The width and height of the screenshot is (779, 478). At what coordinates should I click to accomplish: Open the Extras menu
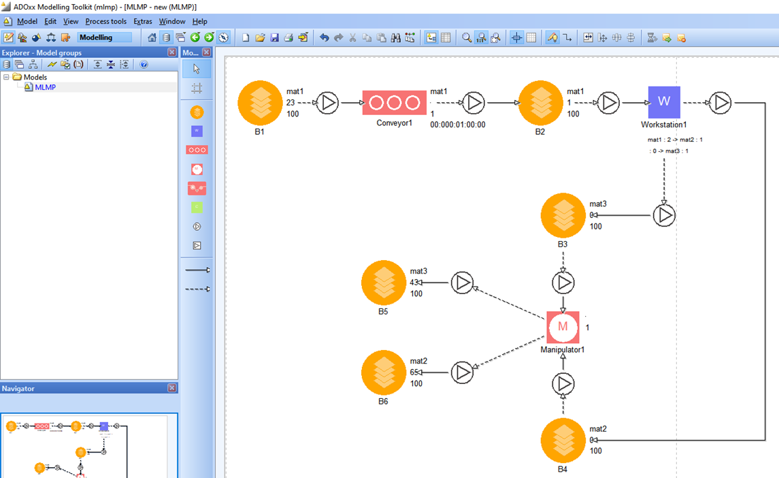[143, 21]
